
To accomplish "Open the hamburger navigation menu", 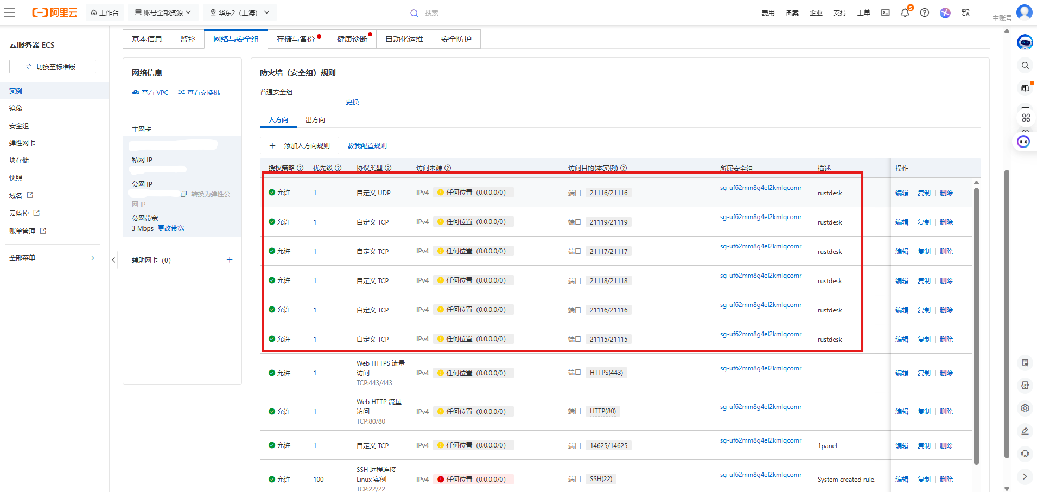I will (10, 12).
